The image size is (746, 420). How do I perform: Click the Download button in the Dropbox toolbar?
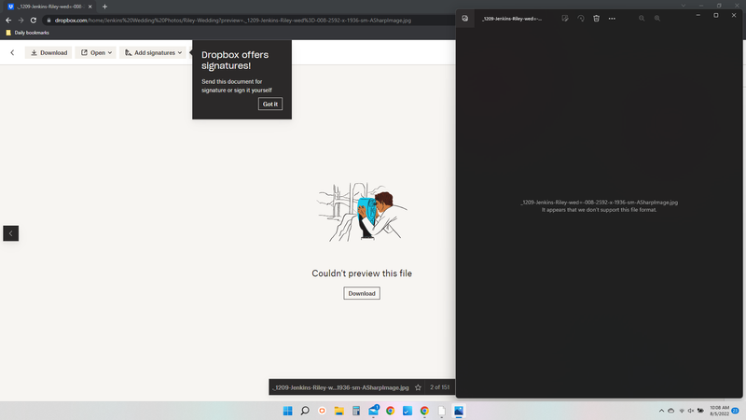coord(48,53)
